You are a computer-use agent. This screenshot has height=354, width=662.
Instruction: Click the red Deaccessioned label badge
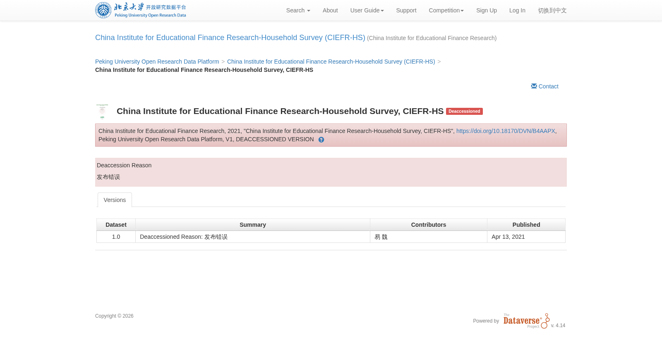point(464,111)
